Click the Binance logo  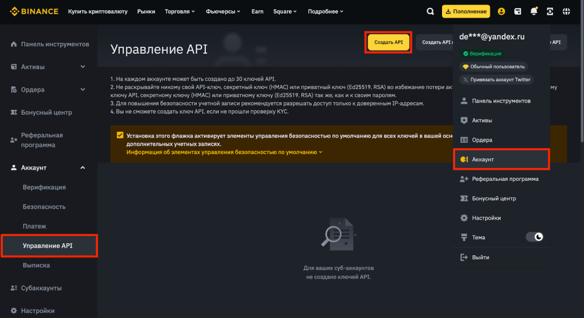click(34, 11)
